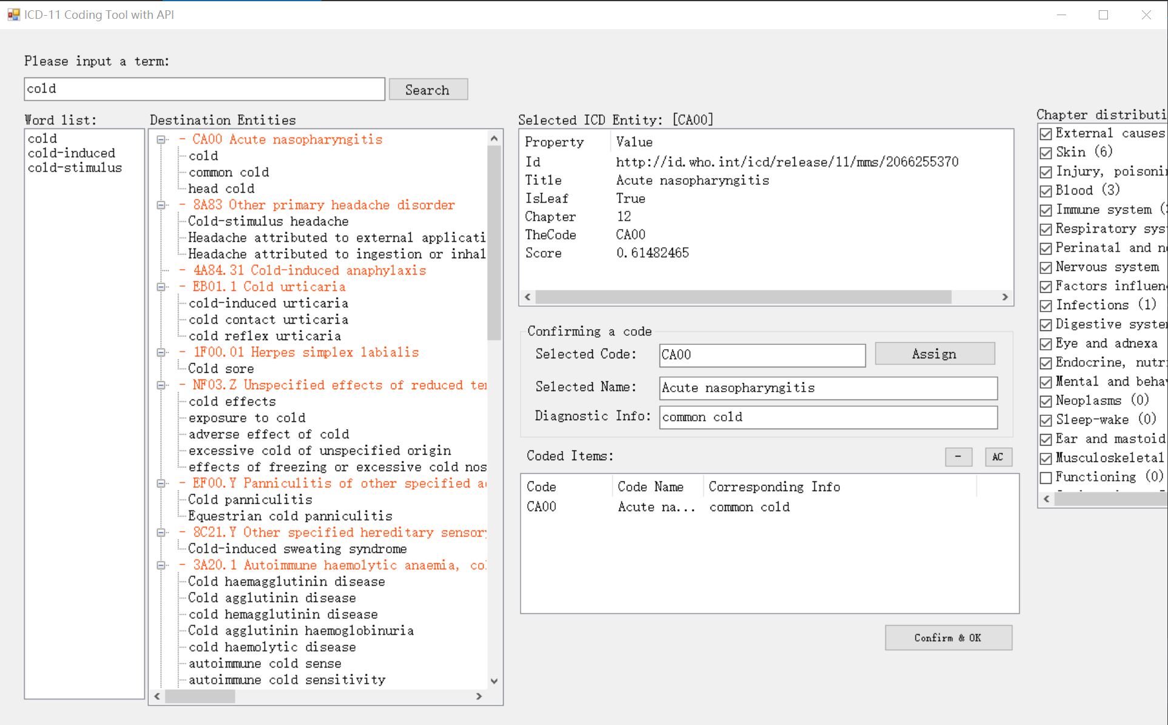1168x725 pixels.
Task: Click left arrow of property panel scrollbar
Action: click(528, 297)
